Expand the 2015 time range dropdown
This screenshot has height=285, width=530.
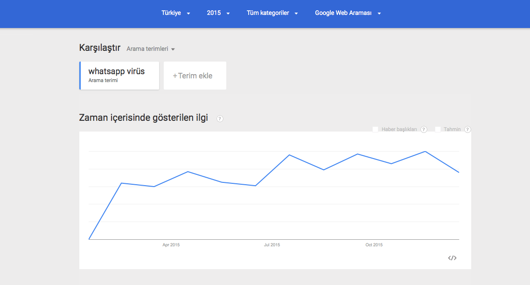tap(218, 13)
